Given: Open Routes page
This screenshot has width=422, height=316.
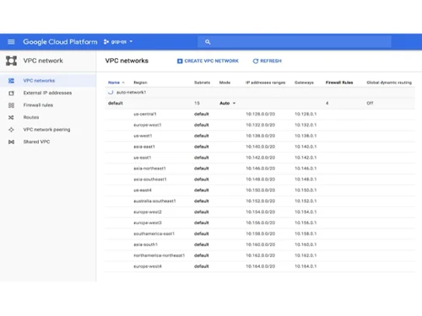Looking at the screenshot, I should tap(31, 117).
